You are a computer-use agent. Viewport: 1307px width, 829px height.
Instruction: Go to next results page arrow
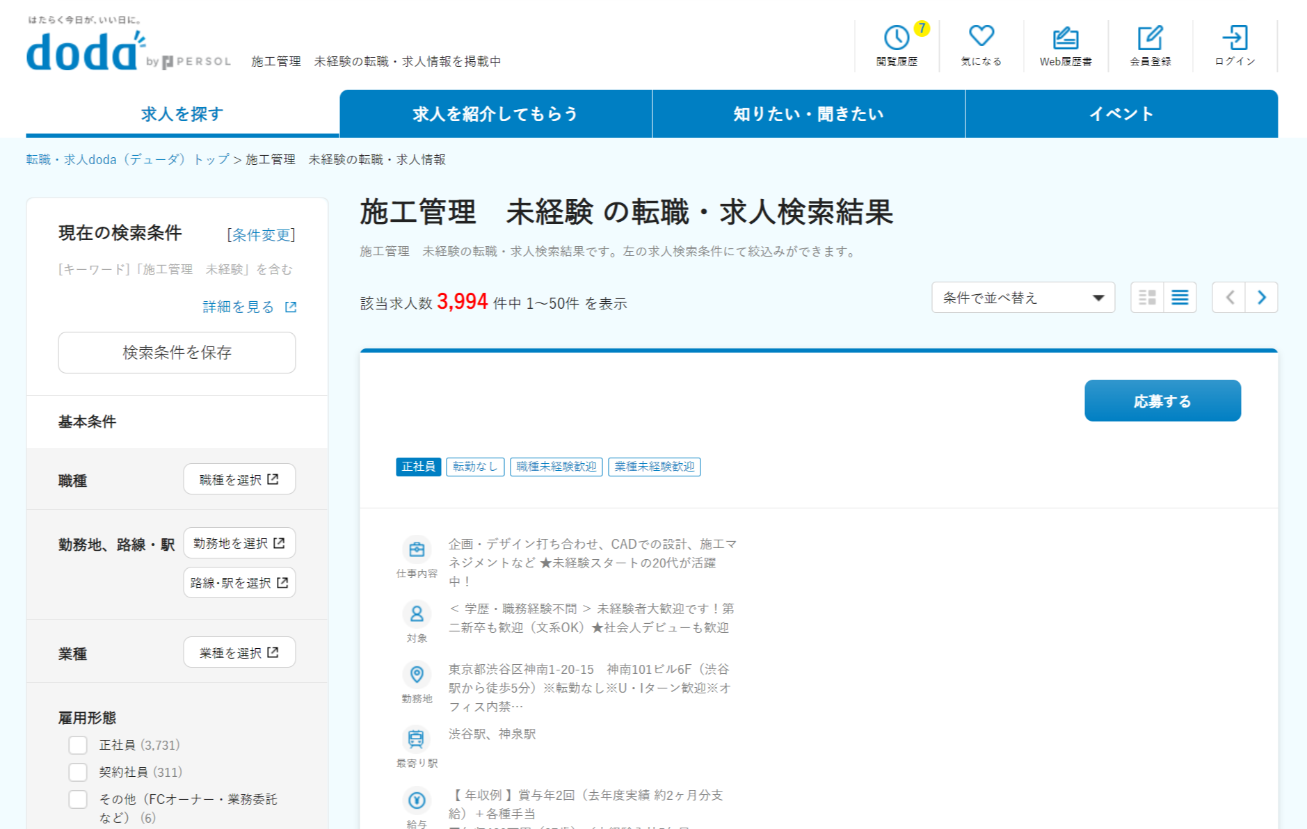coord(1262,298)
